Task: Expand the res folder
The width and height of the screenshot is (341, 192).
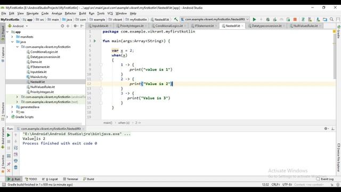Action: click(12, 112)
